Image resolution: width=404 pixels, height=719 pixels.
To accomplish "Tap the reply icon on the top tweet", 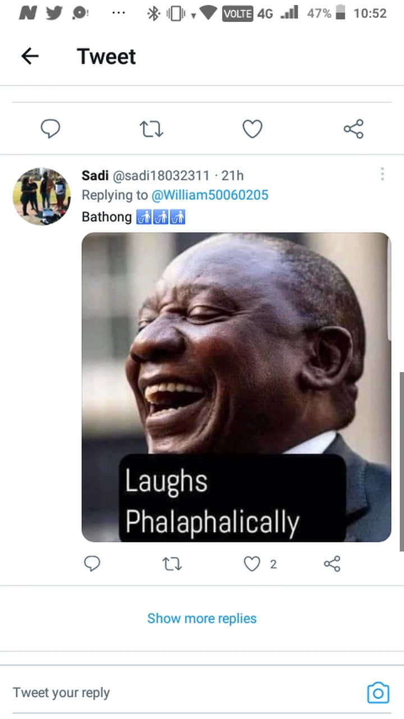I will pyautogui.click(x=50, y=129).
